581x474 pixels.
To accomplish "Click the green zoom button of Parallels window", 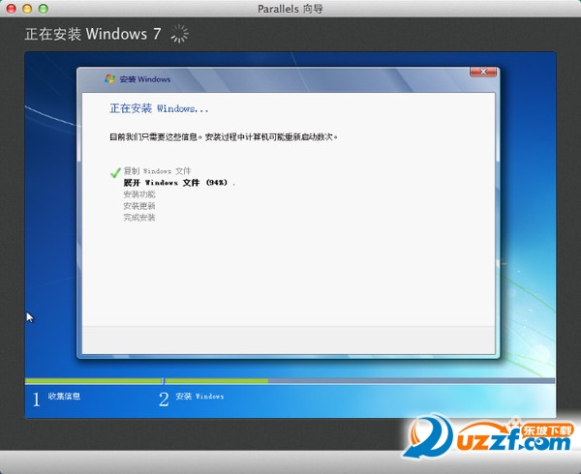I will [x=44, y=9].
